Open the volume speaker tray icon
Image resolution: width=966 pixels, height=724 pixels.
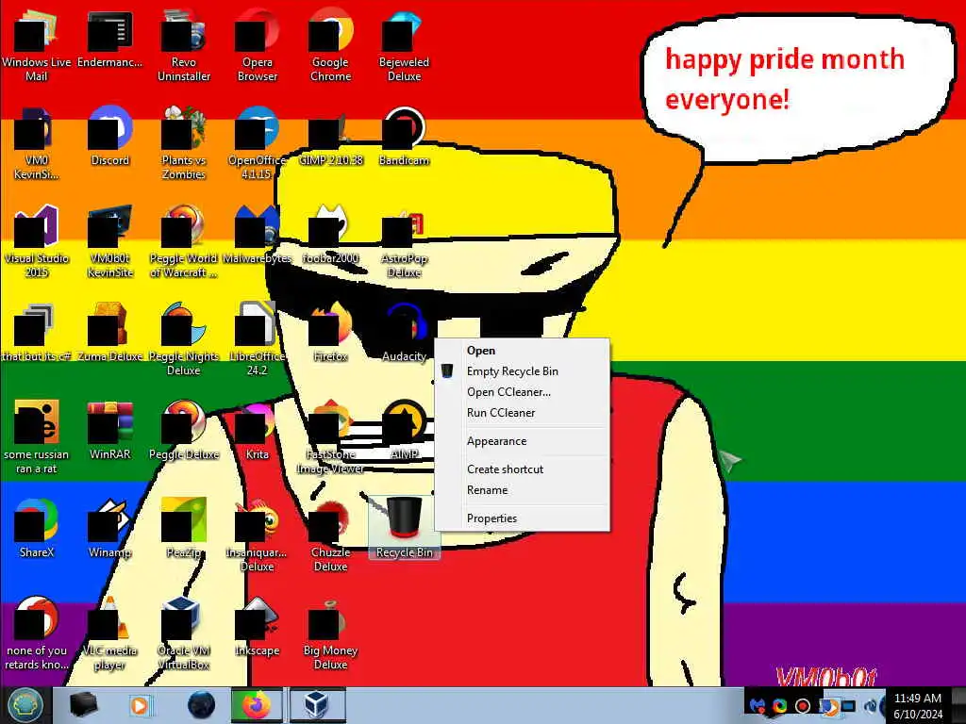tap(871, 706)
